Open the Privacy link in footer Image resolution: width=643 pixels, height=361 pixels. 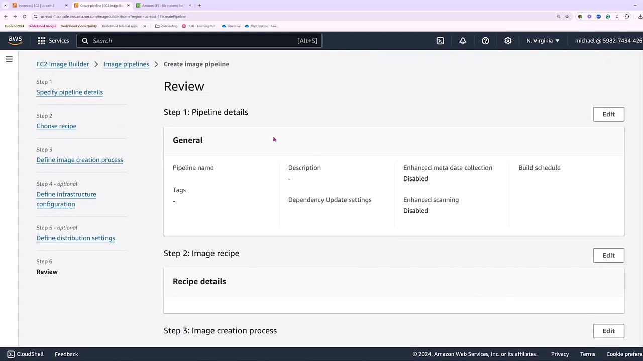[560, 354]
